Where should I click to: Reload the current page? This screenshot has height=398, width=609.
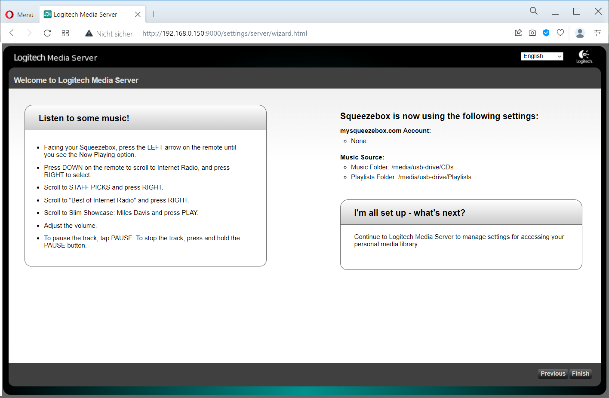[x=47, y=33]
